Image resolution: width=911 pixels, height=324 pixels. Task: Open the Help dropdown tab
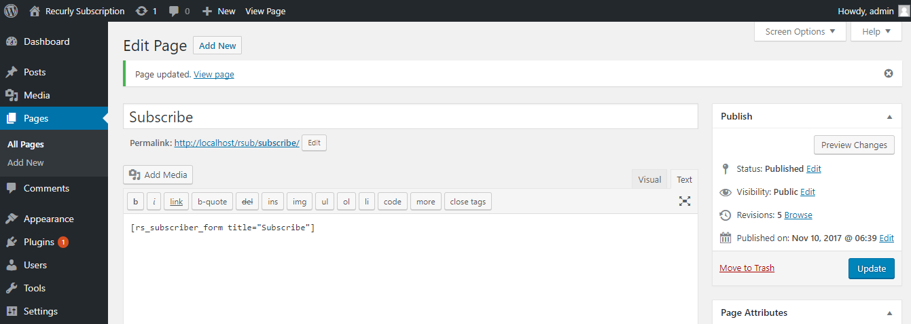[876, 32]
